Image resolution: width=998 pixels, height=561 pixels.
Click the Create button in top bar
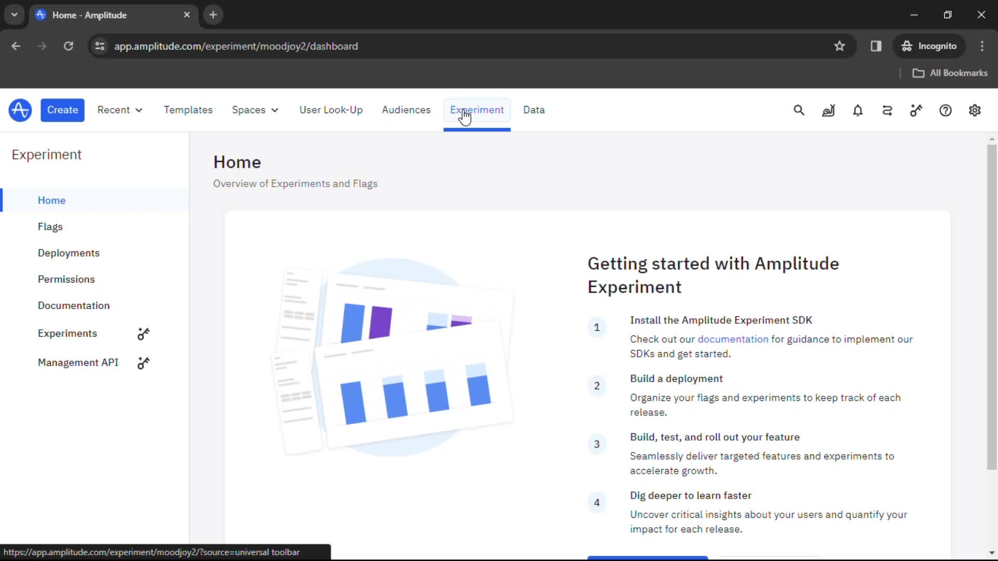point(62,110)
